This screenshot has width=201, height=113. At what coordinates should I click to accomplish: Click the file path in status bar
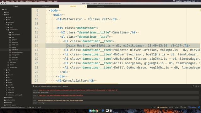(13, 107)
